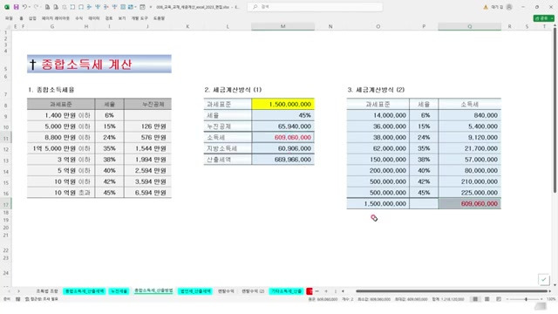The height and width of the screenshot is (314, 558).
Task: Select row 11 header
Action: pyautogui.click(x=6, y=139)
